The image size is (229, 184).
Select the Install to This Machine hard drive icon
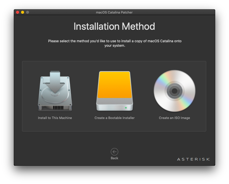click(x=55, y=91)
